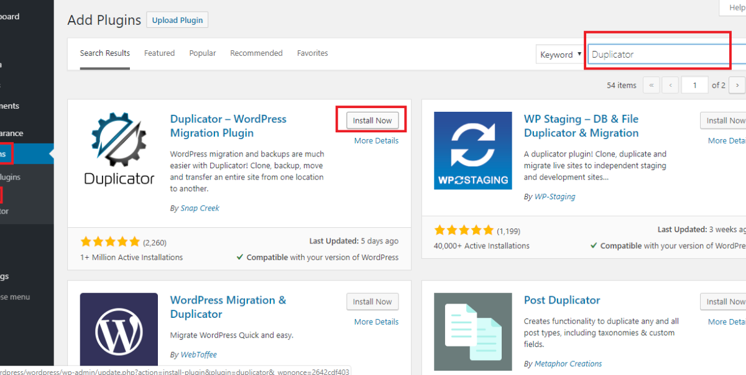Screen dimensions: 746x375
Task: Open the WordPress Migration & Duplicator title link
Action: pos(228,307)
